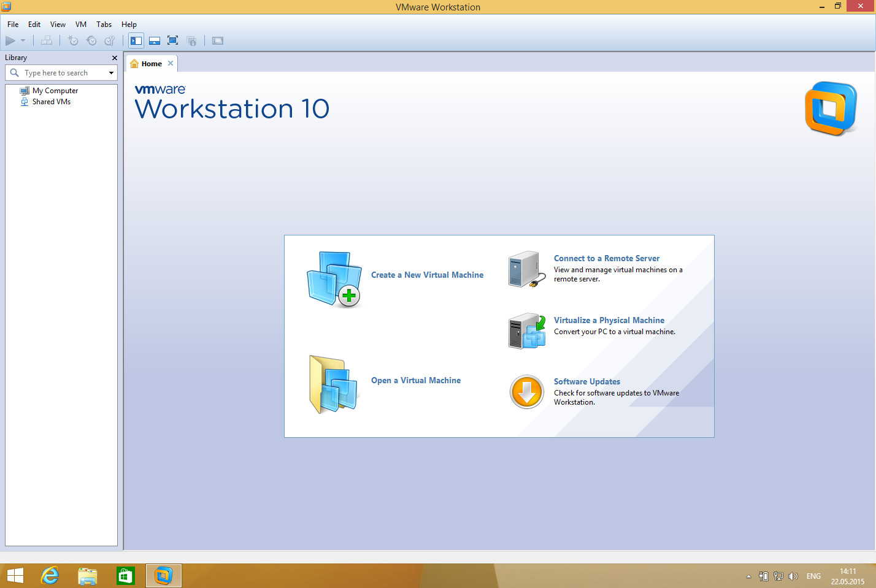Click the VMware Workstation logo icon at top right
Image resolution: width=876 pixels, height=588 pixels.
(x=831, y=108)
